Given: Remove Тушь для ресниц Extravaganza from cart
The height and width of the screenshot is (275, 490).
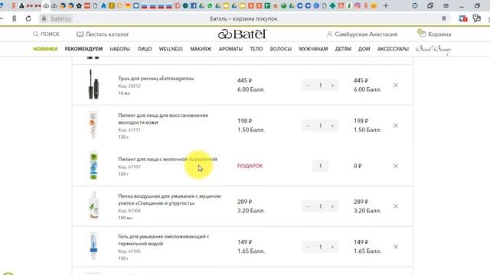Looking at the screenshot, I should point(396,85).
